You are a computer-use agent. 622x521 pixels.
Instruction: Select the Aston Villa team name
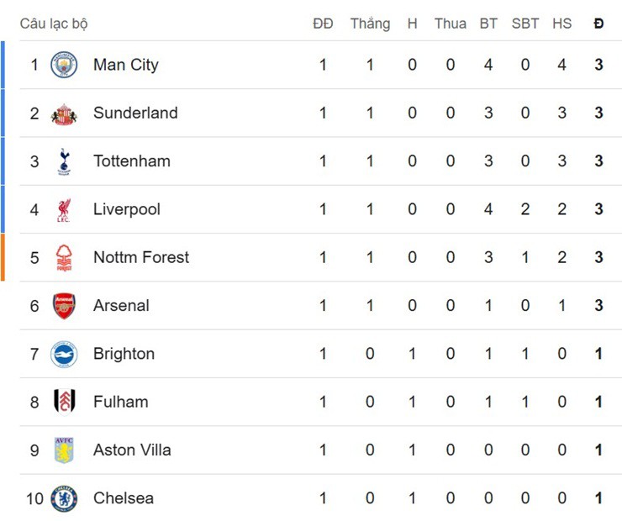pyautogui.click(x=132, y=450)
